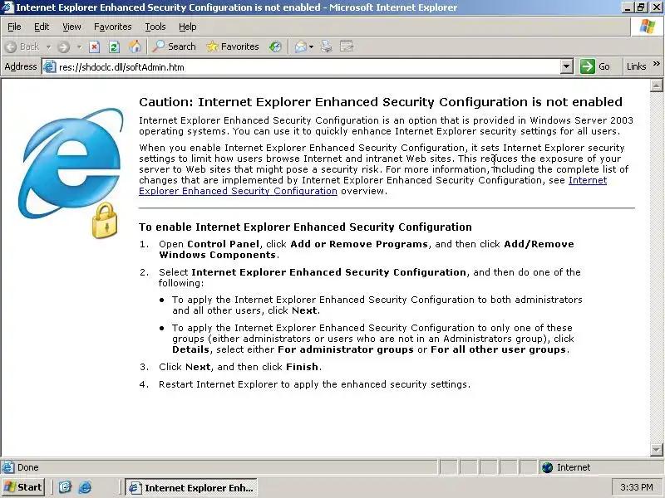The image size is (665, 498).
Task: Open the Home page icon
Action: click(135, 46)
